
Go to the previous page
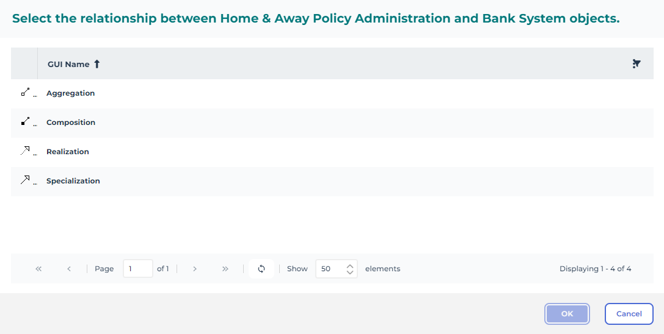(x=69, y=269)
